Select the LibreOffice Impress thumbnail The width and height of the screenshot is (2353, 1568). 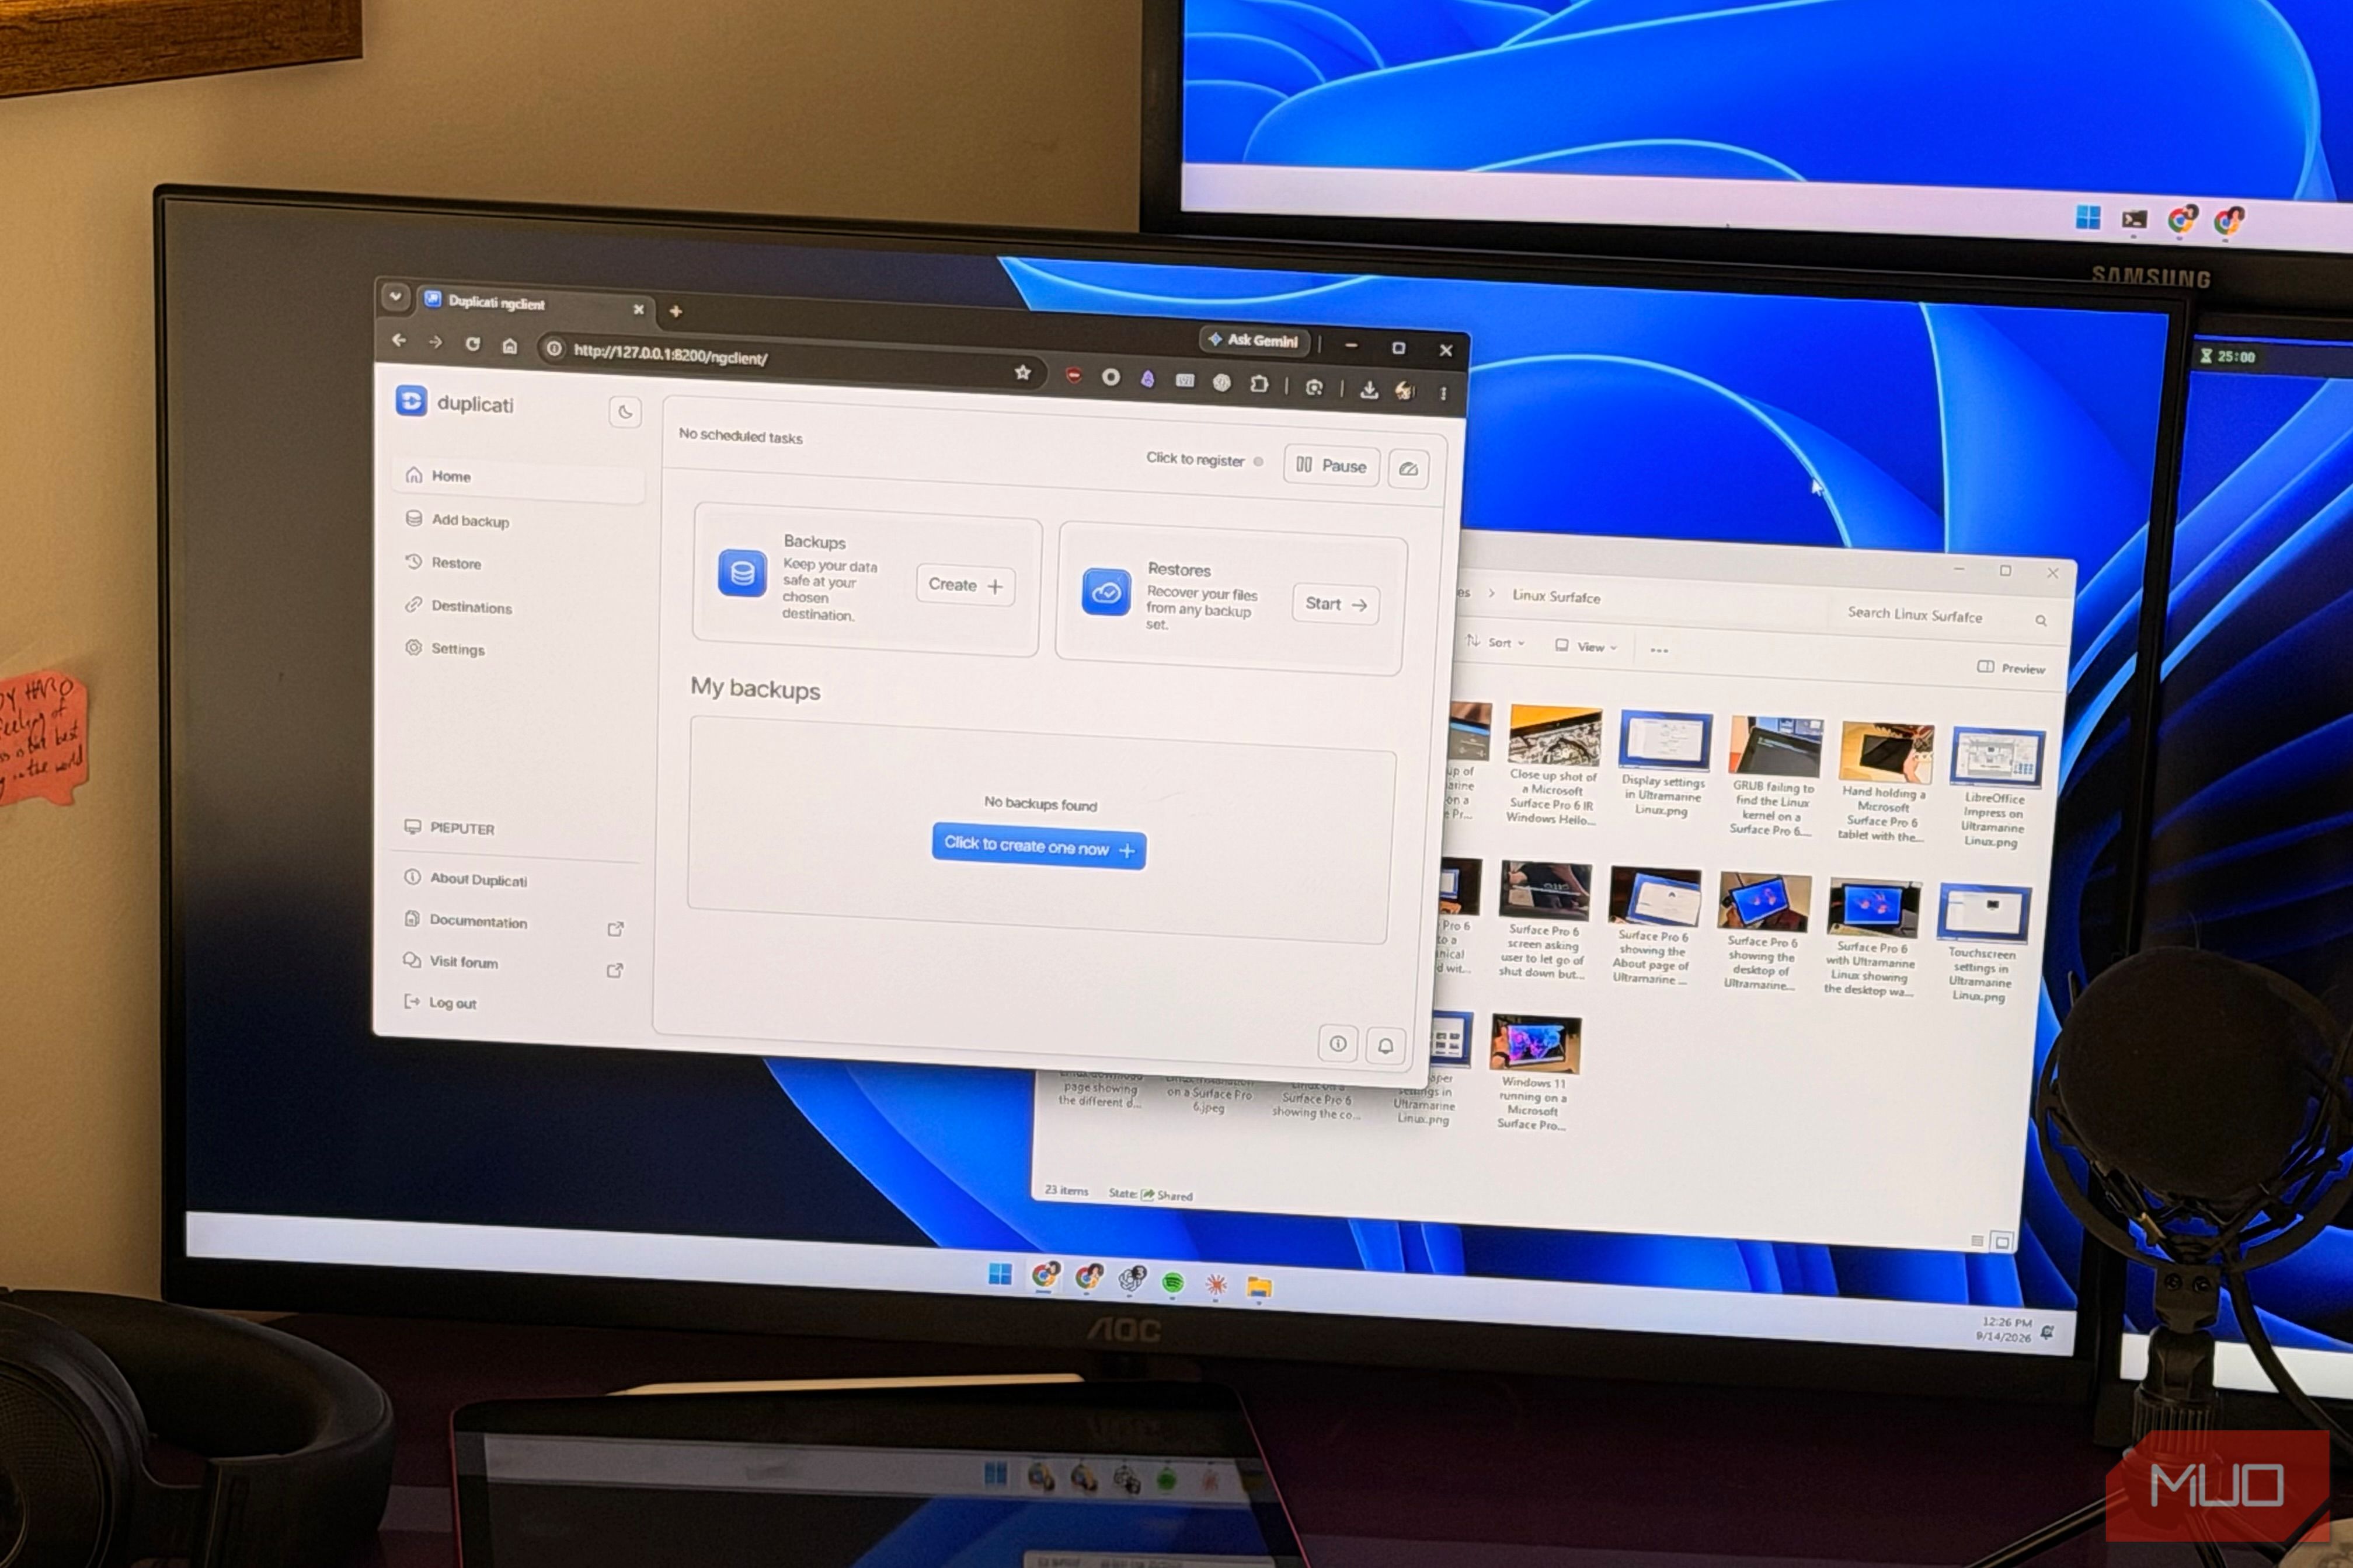click(1994, 787)
